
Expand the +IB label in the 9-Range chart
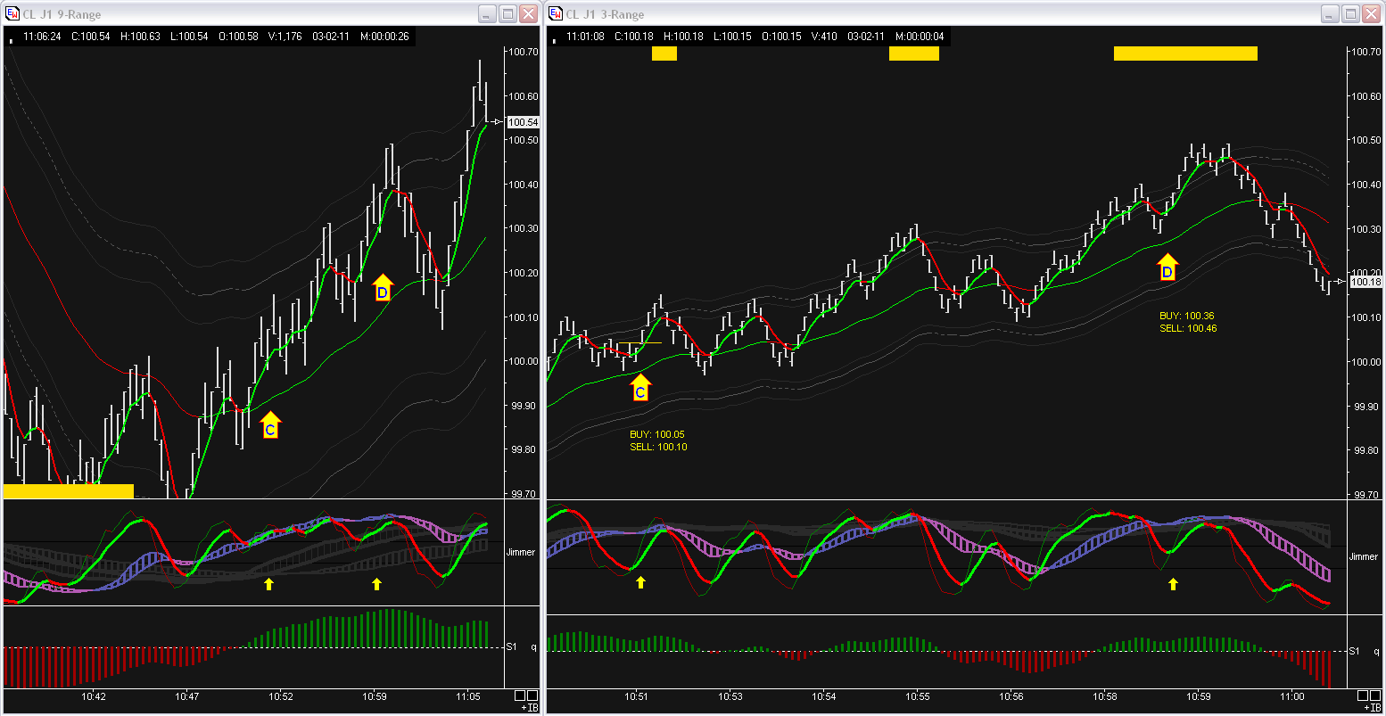pyautogui.click(x=530, y=708)
